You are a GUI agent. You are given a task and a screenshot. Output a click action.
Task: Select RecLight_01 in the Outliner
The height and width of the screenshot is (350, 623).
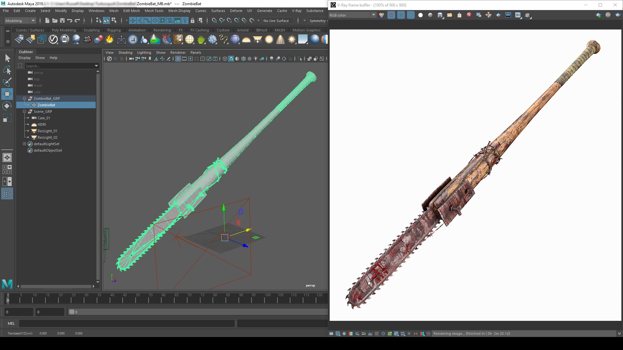click(x=47, y=131)
